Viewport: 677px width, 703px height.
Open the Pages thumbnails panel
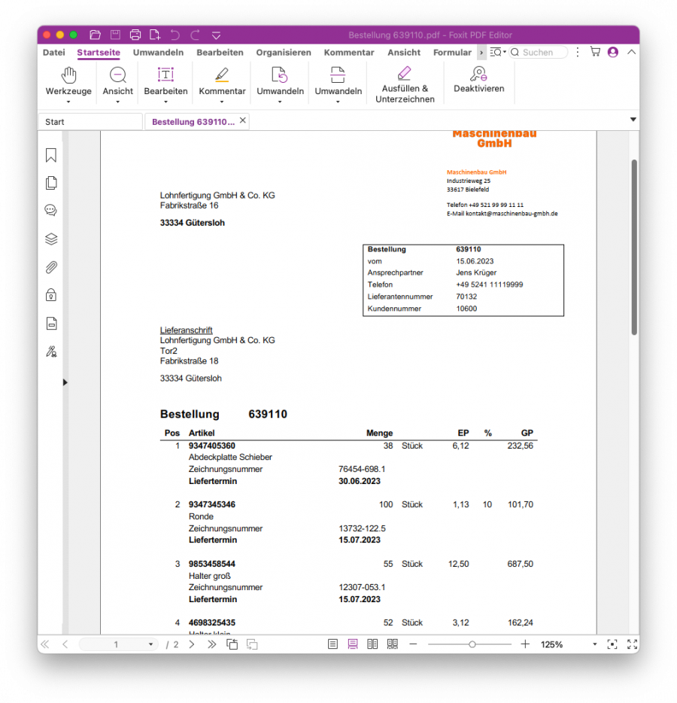(x=51, y=183)
